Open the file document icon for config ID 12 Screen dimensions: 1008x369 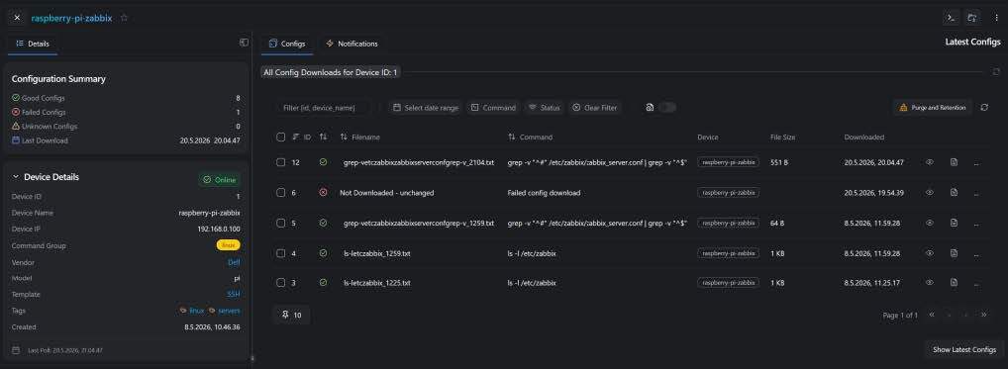pyautogui.click(x=954, y=162)
